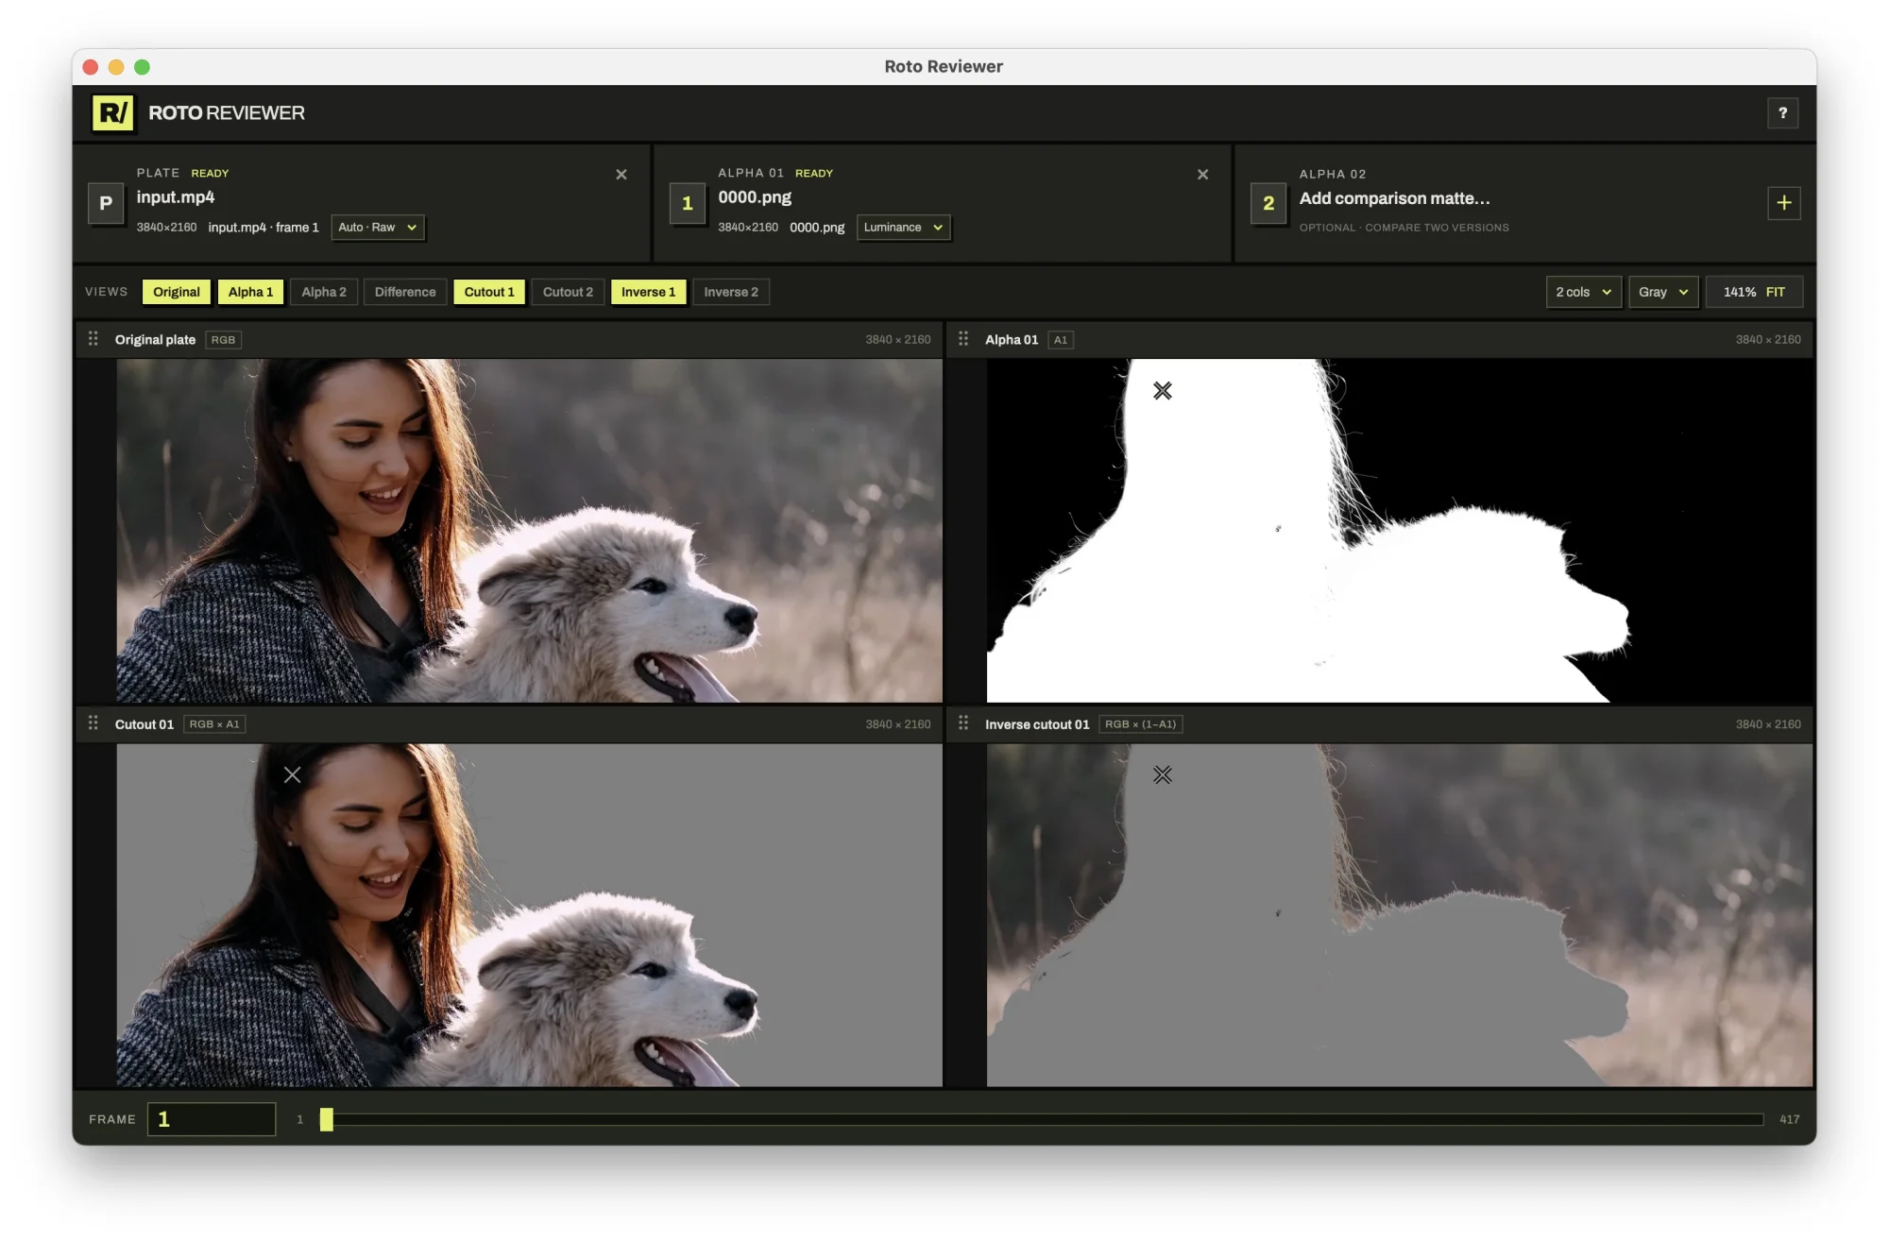Click the 0000.png file name heading

[x=755, y=197]
